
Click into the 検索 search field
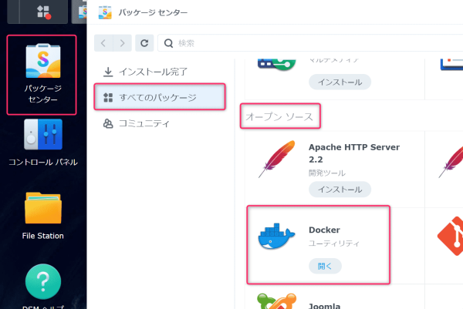click(x=310, y=43)
